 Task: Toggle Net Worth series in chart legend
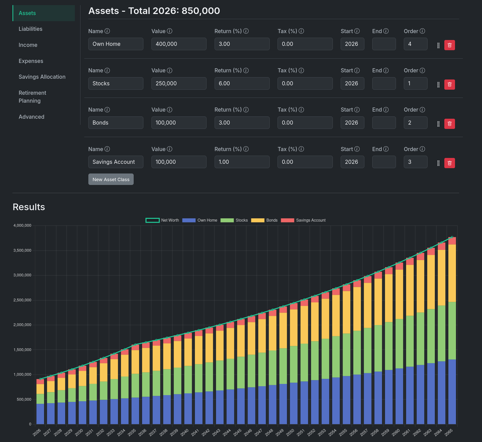[162, 220]
